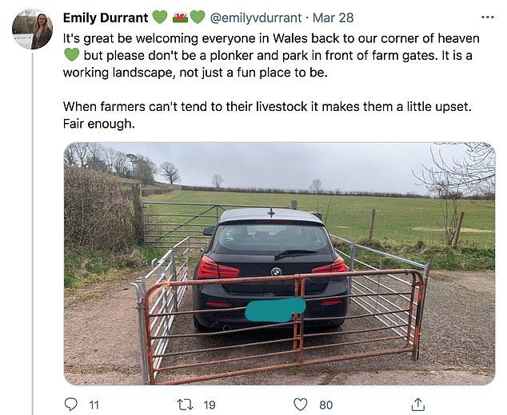Click the green heart right after Durrant
This screenshot has height=415, width=507.
160,18
